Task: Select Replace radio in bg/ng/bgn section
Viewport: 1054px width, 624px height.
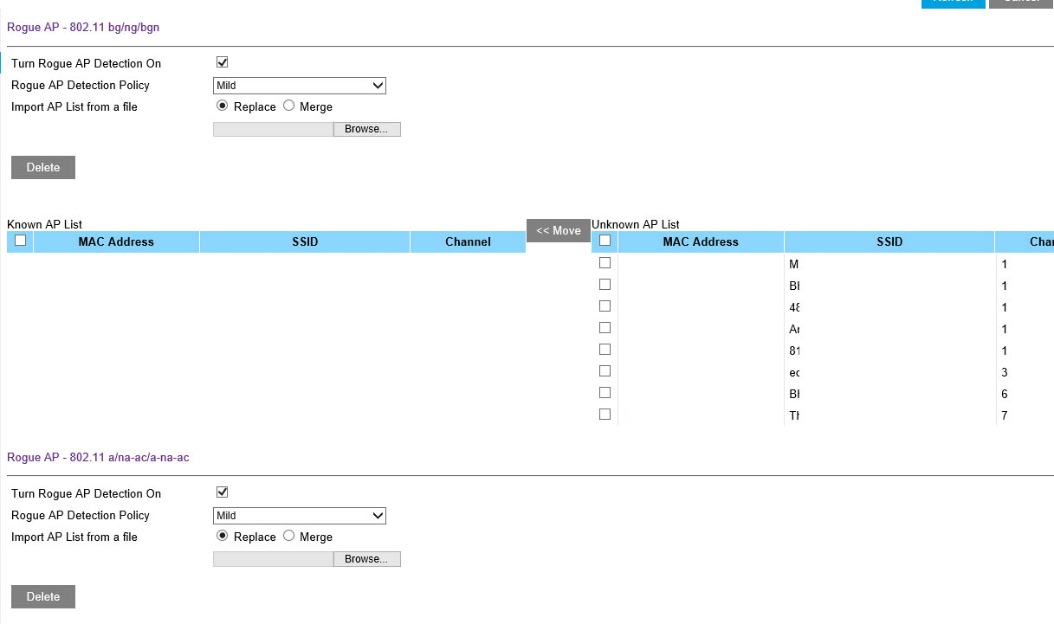Action: 222,106
